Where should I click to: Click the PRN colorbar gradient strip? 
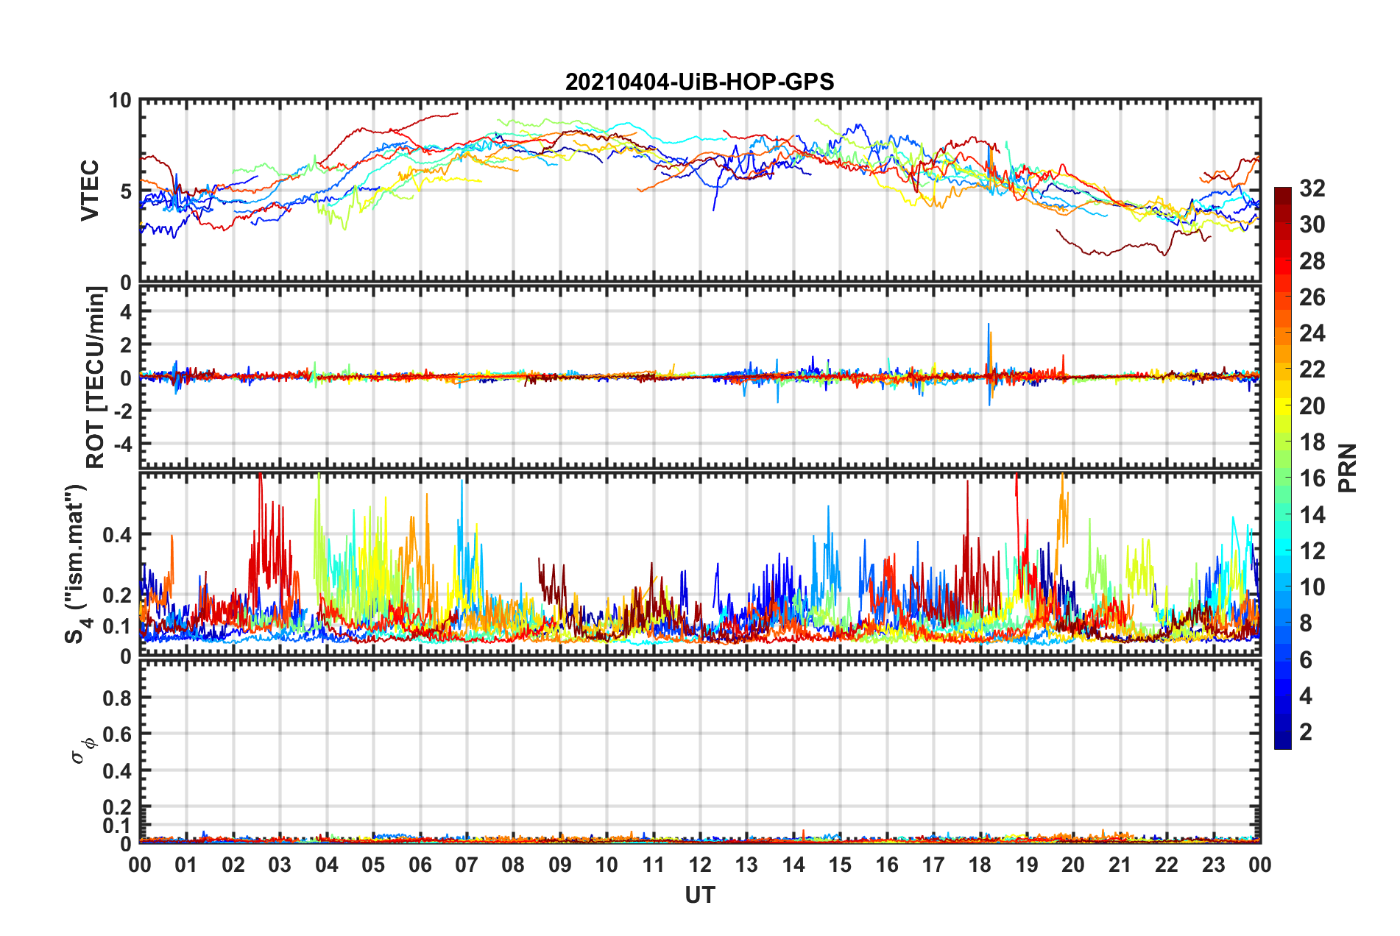tap(1282, 468)
